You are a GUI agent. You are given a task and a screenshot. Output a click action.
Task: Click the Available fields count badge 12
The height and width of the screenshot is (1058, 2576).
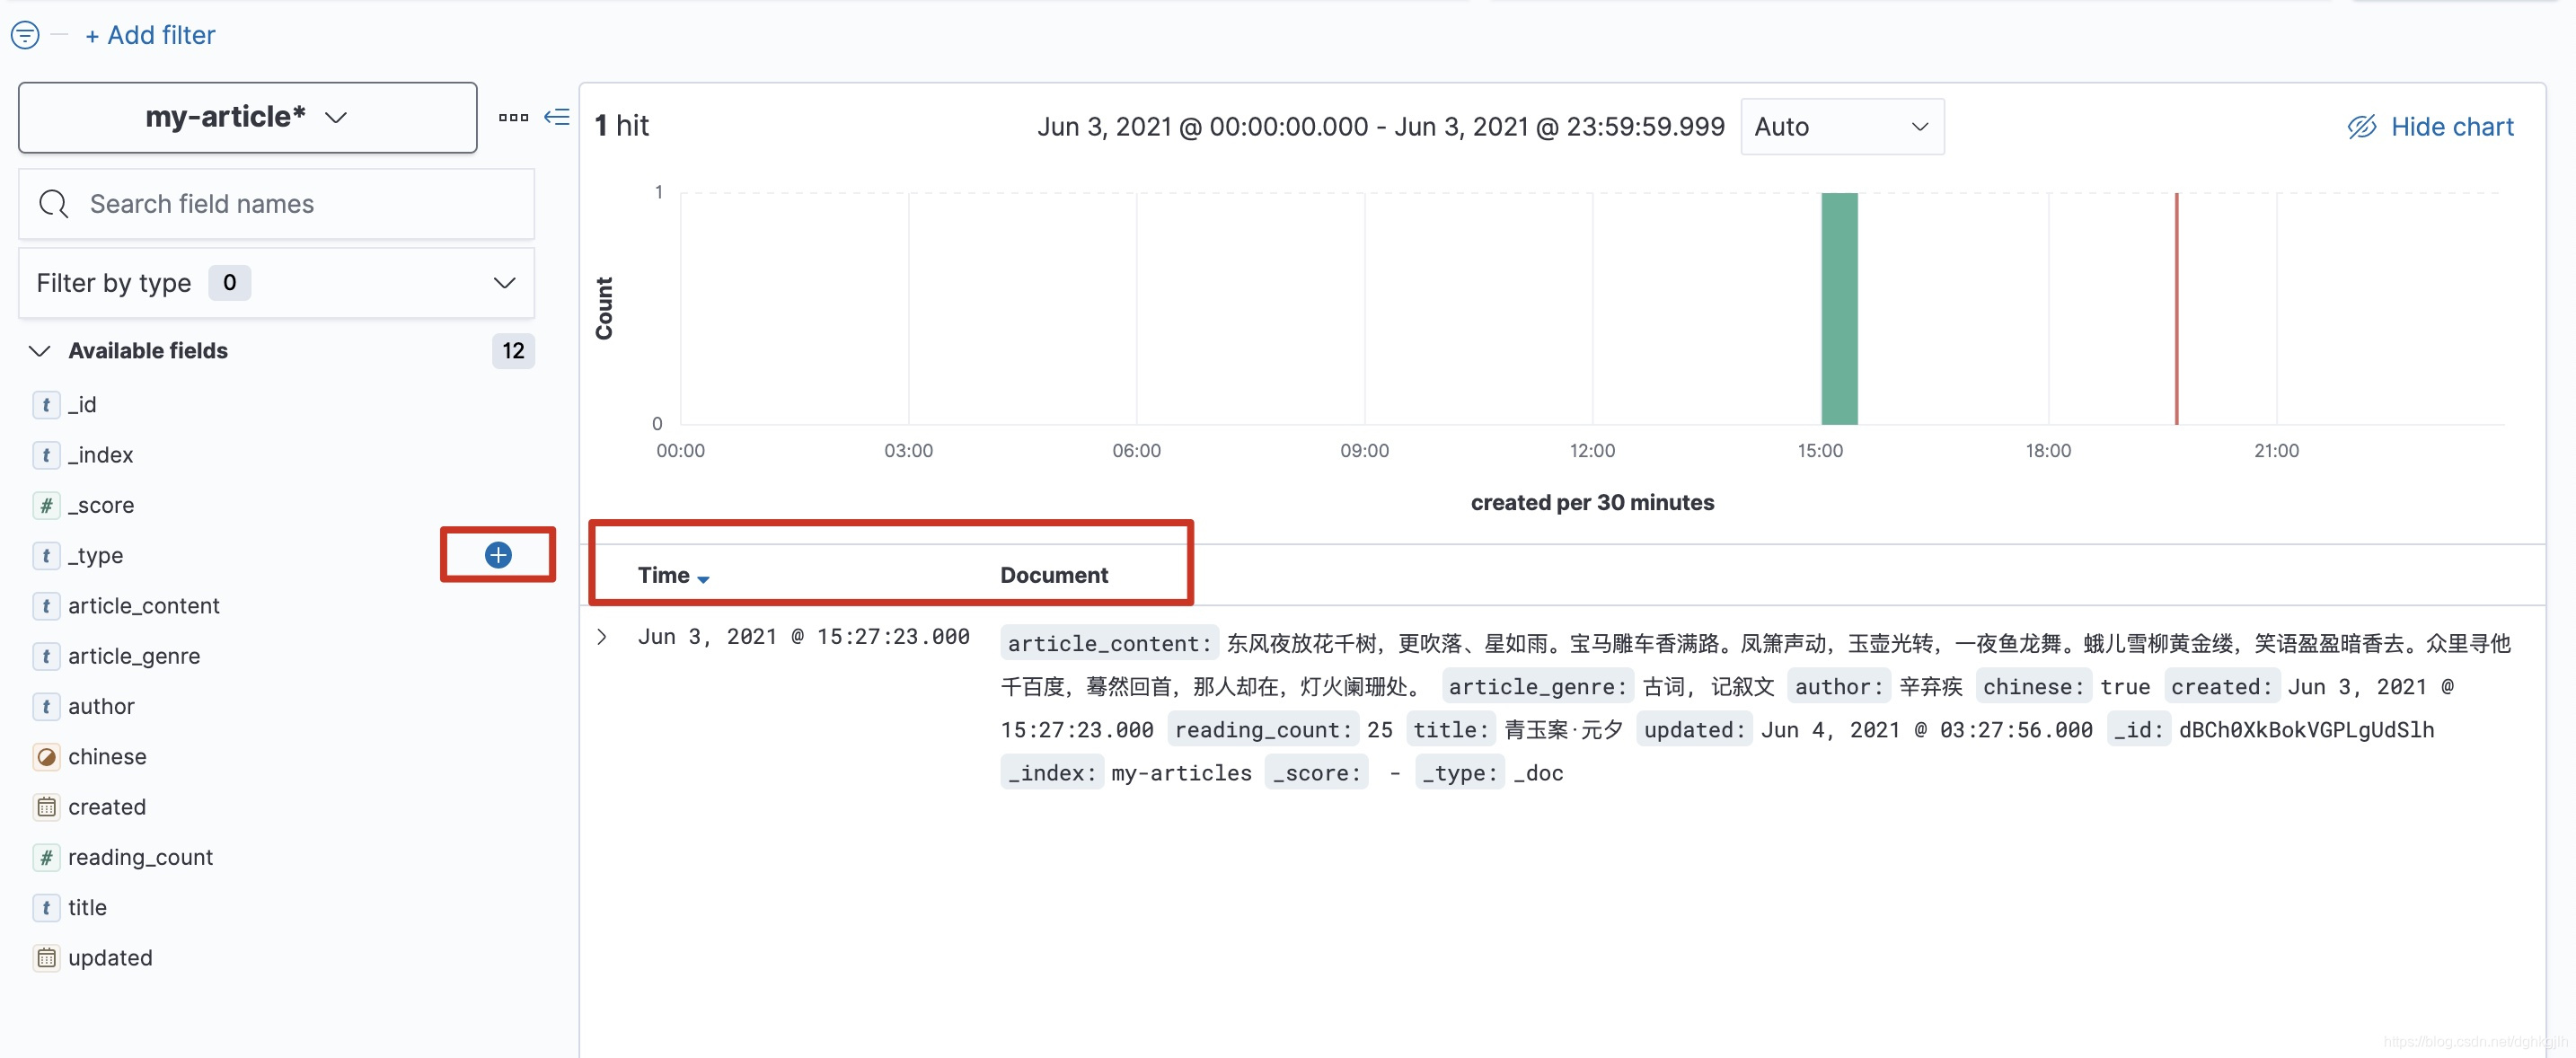tap(513, 351)
